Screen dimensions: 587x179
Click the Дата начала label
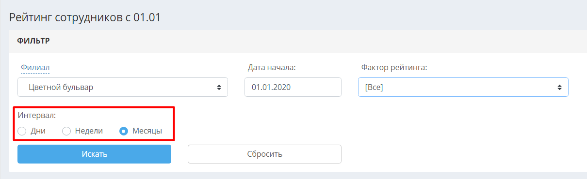[272, 67]
